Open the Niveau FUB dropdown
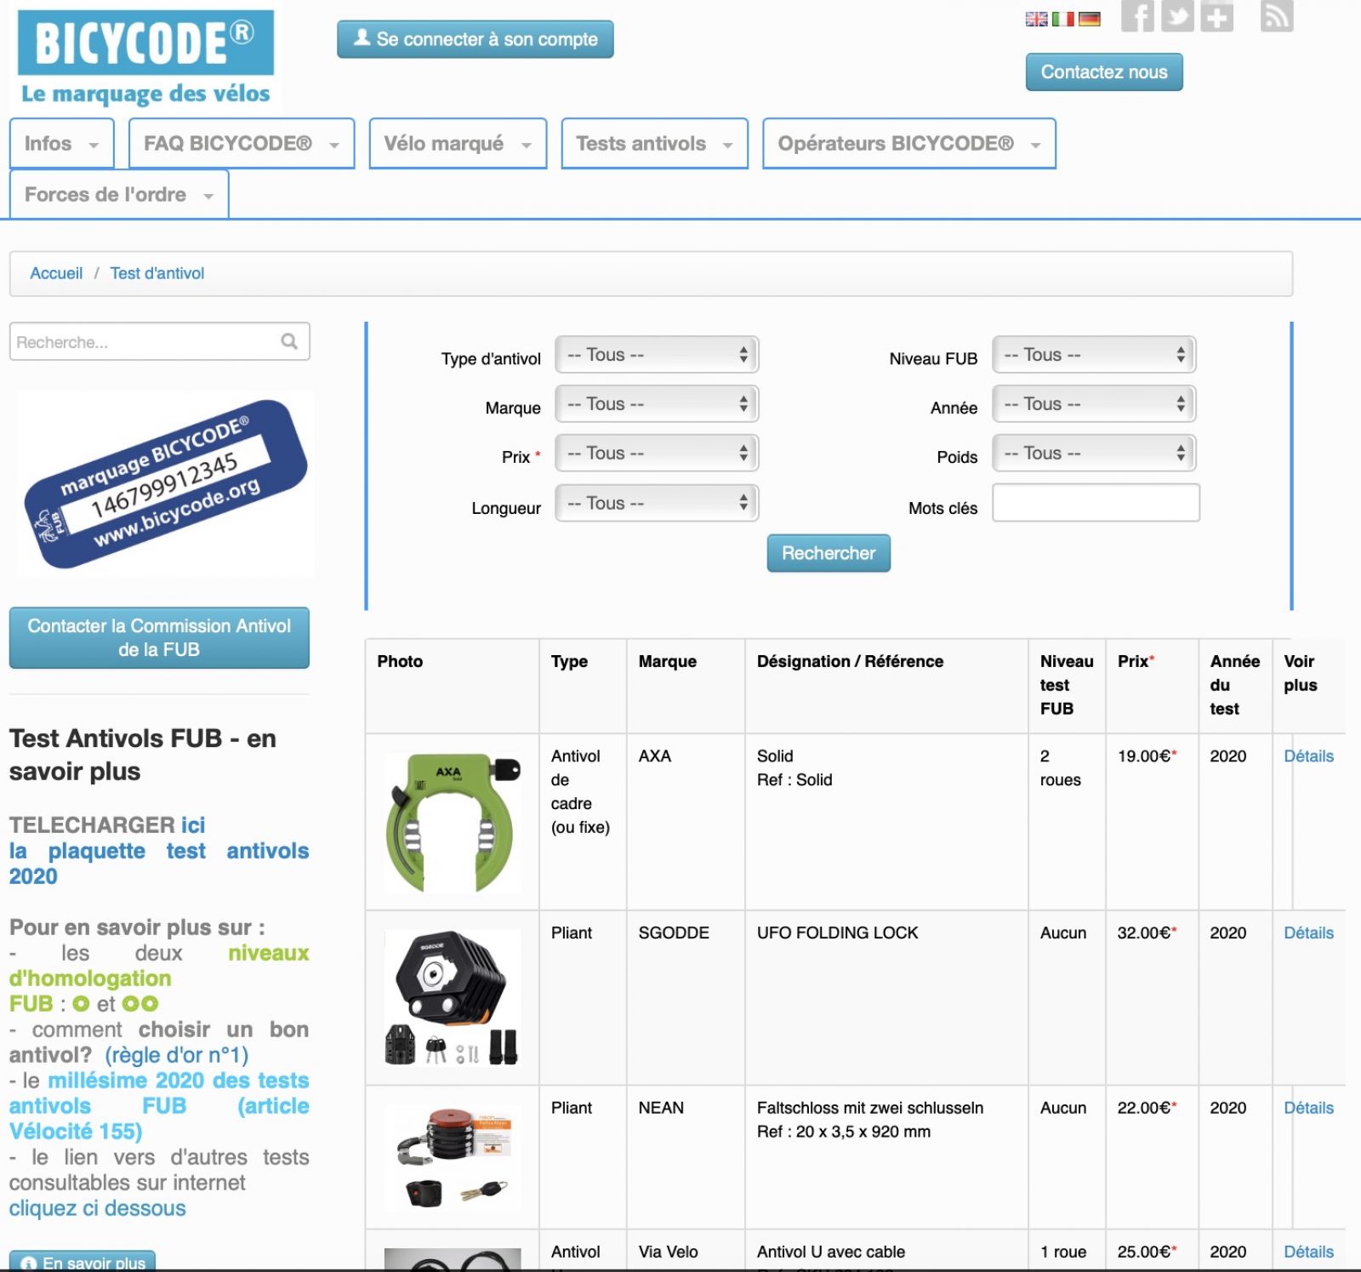This screenshot has width=1361, height=1272. (1094, 355)
